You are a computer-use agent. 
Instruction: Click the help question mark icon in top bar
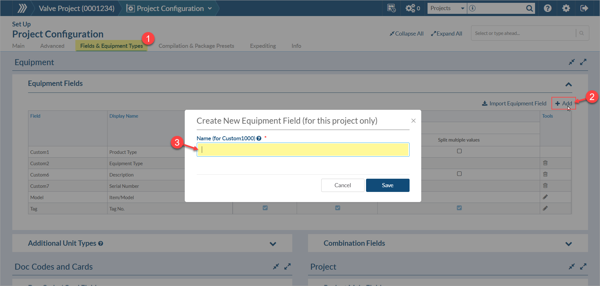(x=548, y=8)
